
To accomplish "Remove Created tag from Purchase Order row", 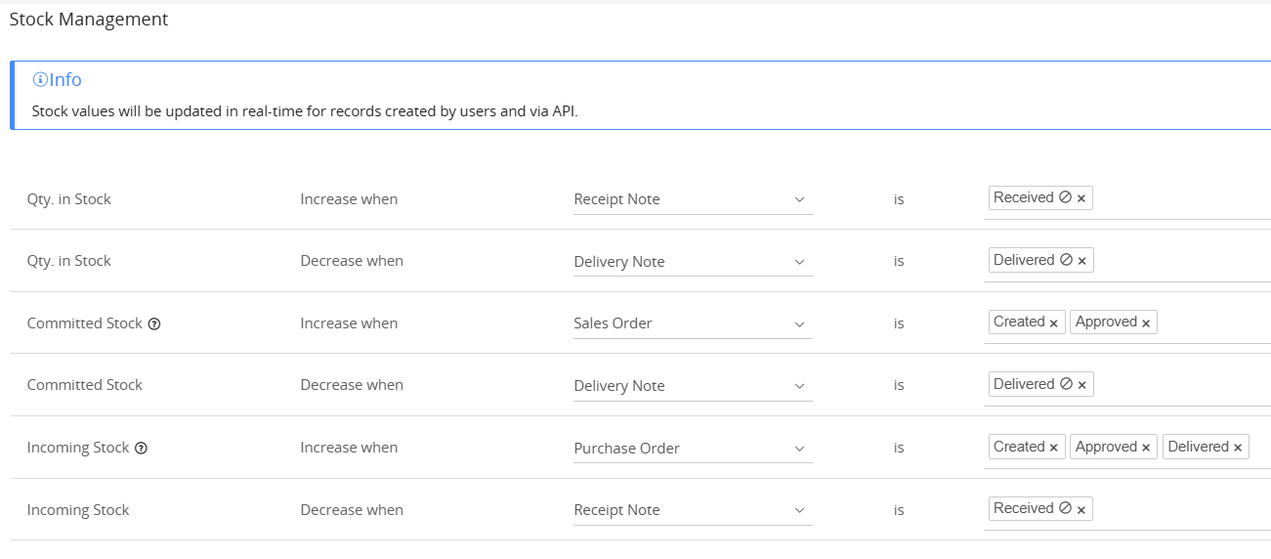I will 1053,448.
